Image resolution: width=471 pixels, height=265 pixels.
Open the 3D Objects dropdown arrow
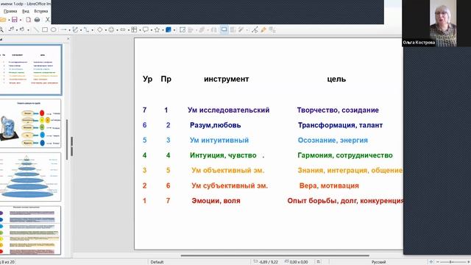click(x=174, y=30)
